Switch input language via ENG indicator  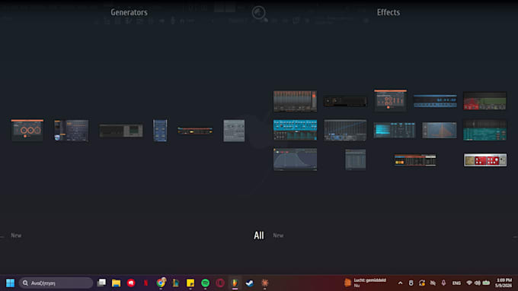coord(456,283)
